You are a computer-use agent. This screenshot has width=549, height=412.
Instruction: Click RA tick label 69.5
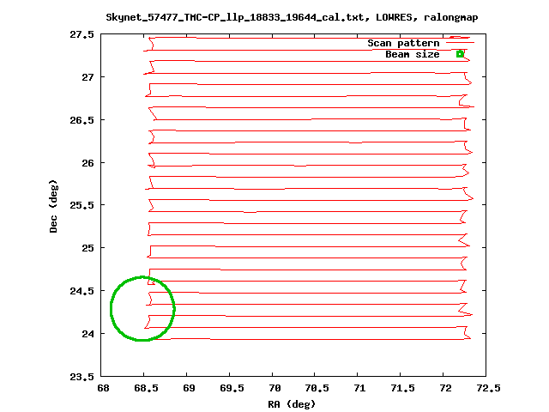232,388
